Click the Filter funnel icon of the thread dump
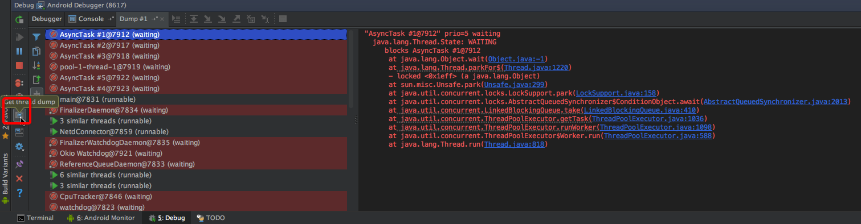The image size is (861, 224). click(36, 37)
